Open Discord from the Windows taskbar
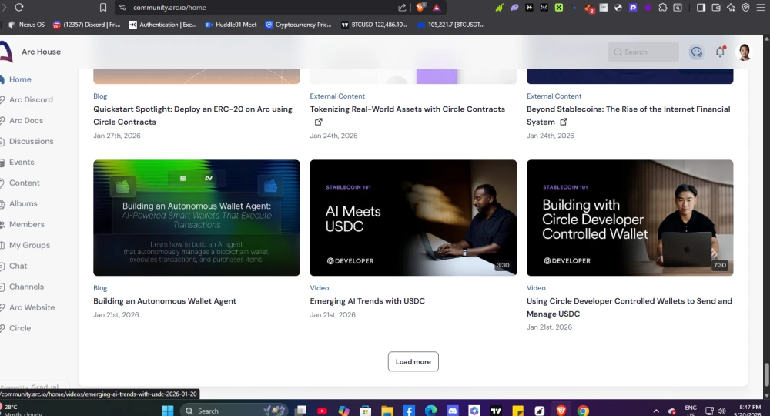 tap(452, 411)
